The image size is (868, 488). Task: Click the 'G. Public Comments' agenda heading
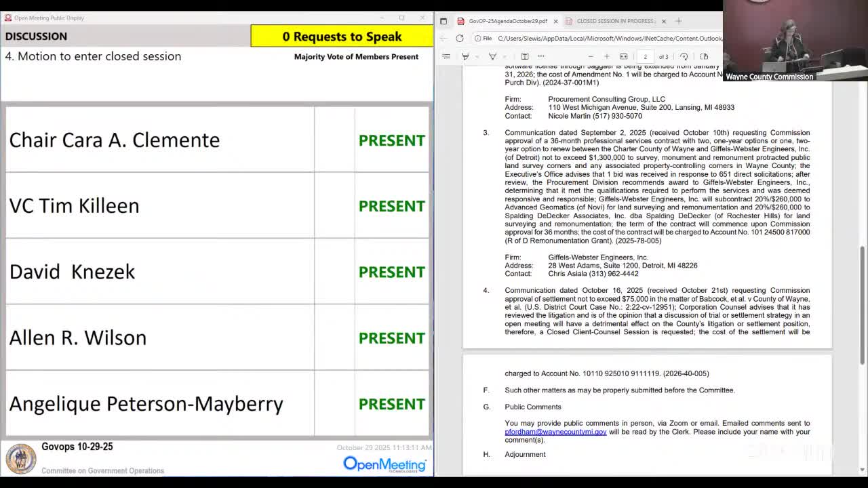522,407
